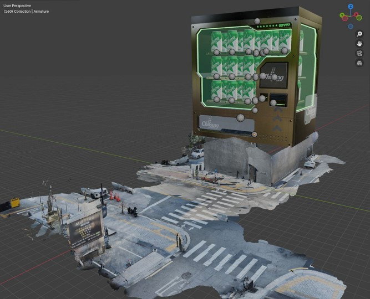The height and width of the screenshot is (299, 370).
Task: Click the zoom magnifier viewport icon
Action: click(x=359, y=34)
